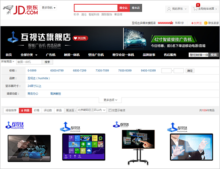Select the 商务办公 scenario filter
The height and width of the screenshot is (169, 220).
[x=33, y=94]
